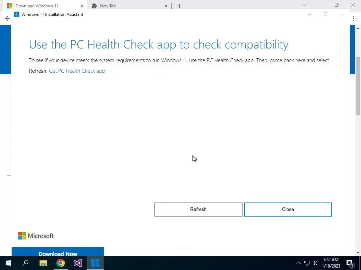Screen dimensions: 361x270
Task: Restore down the Chrome browser window
Action: pyautogui.click(x=337, y=5)
